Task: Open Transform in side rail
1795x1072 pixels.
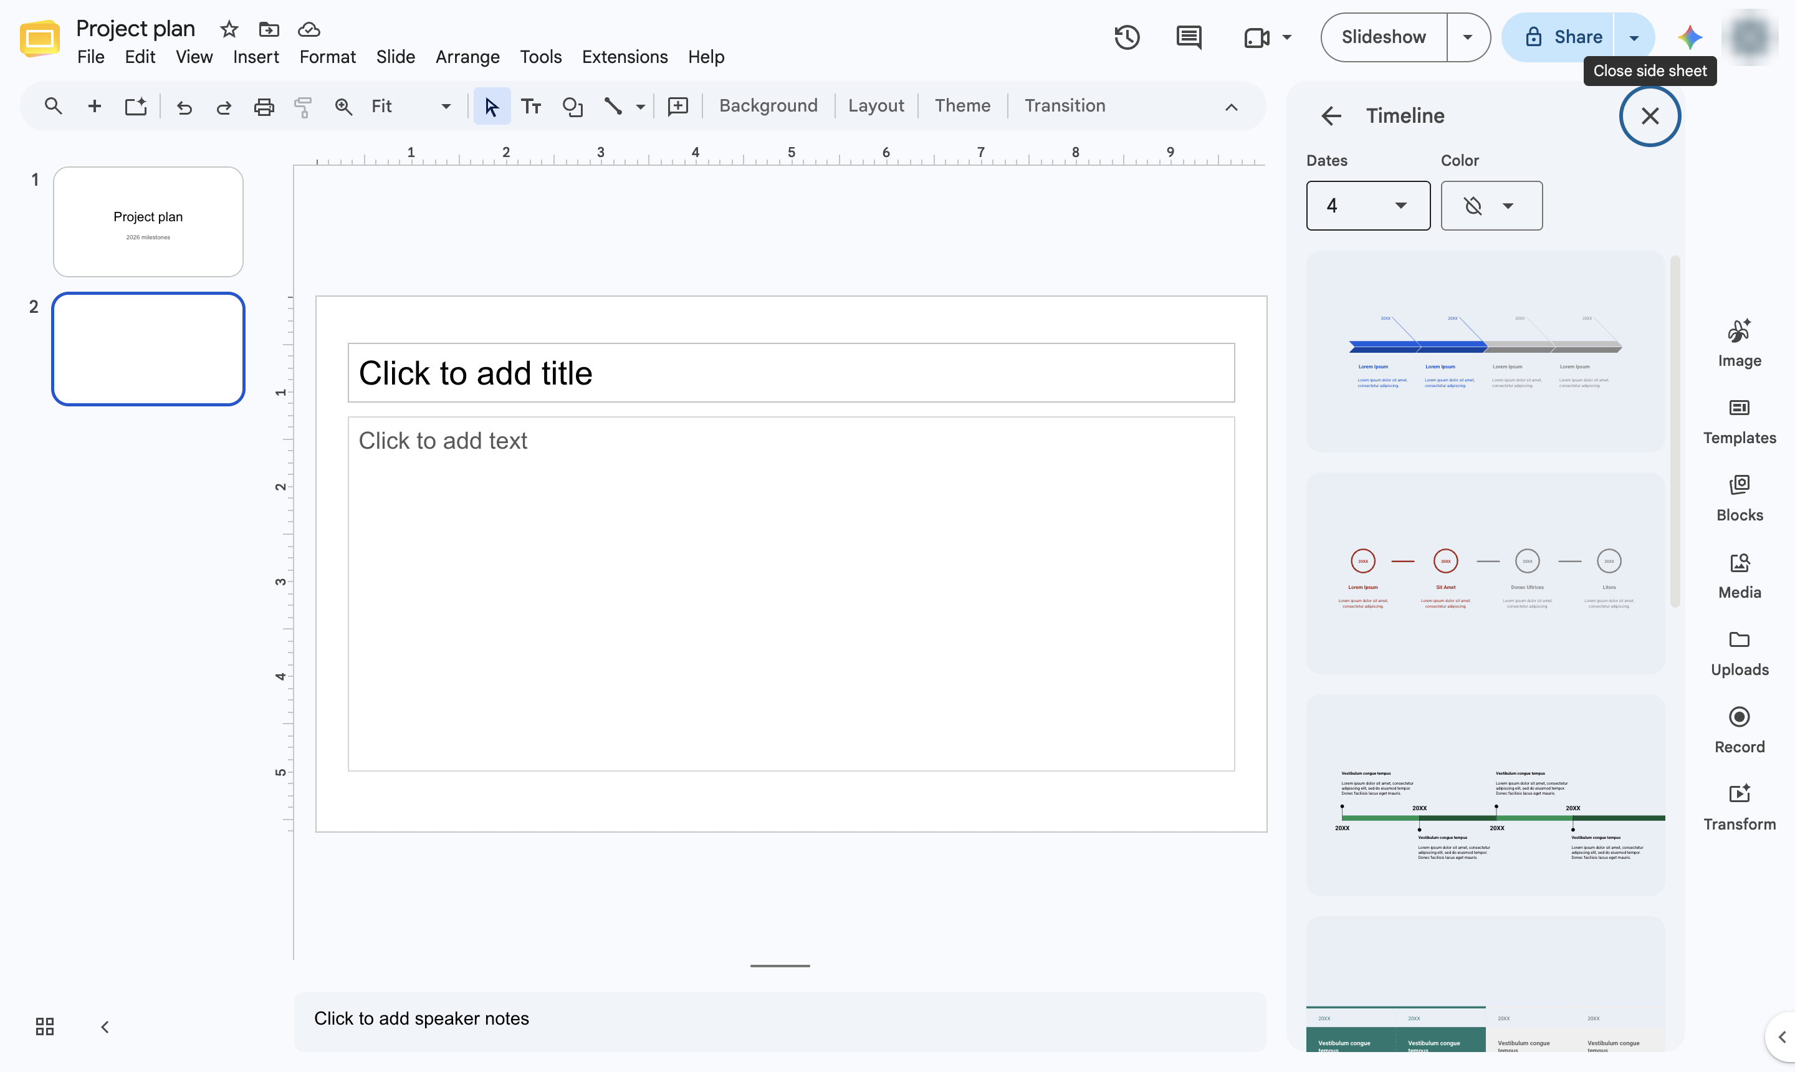Action: pos(1740,807)
